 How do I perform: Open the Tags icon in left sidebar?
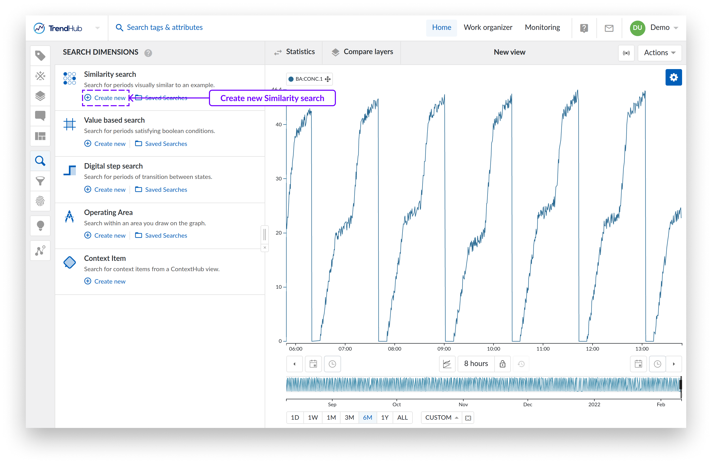tap(40, 56)
